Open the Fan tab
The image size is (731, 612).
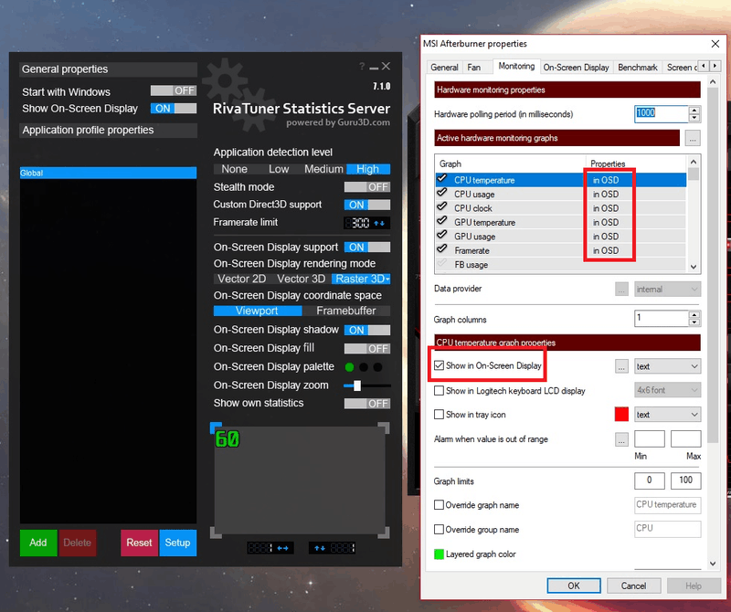(x=474, y=67)
